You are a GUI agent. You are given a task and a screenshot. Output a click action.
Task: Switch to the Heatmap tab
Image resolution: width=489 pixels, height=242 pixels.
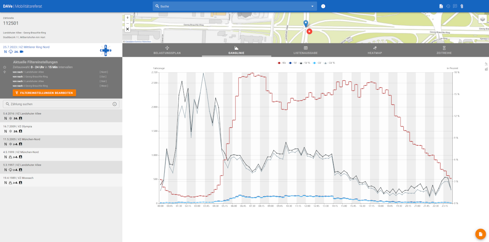[374, 50]
